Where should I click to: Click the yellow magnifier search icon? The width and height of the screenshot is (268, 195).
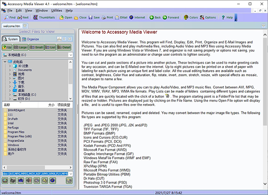[x=45, y=180]
